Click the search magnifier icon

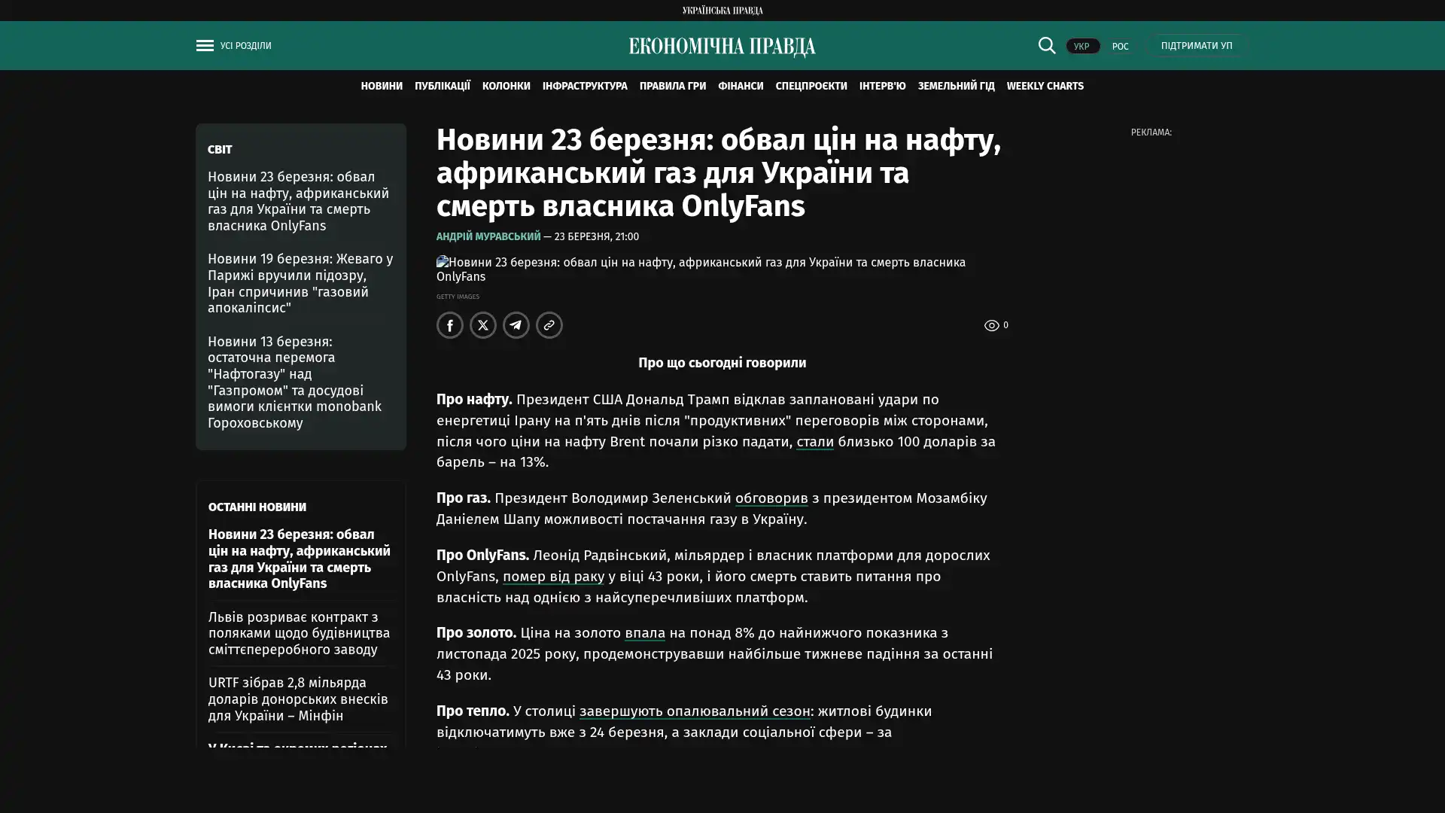(1046, 46)
